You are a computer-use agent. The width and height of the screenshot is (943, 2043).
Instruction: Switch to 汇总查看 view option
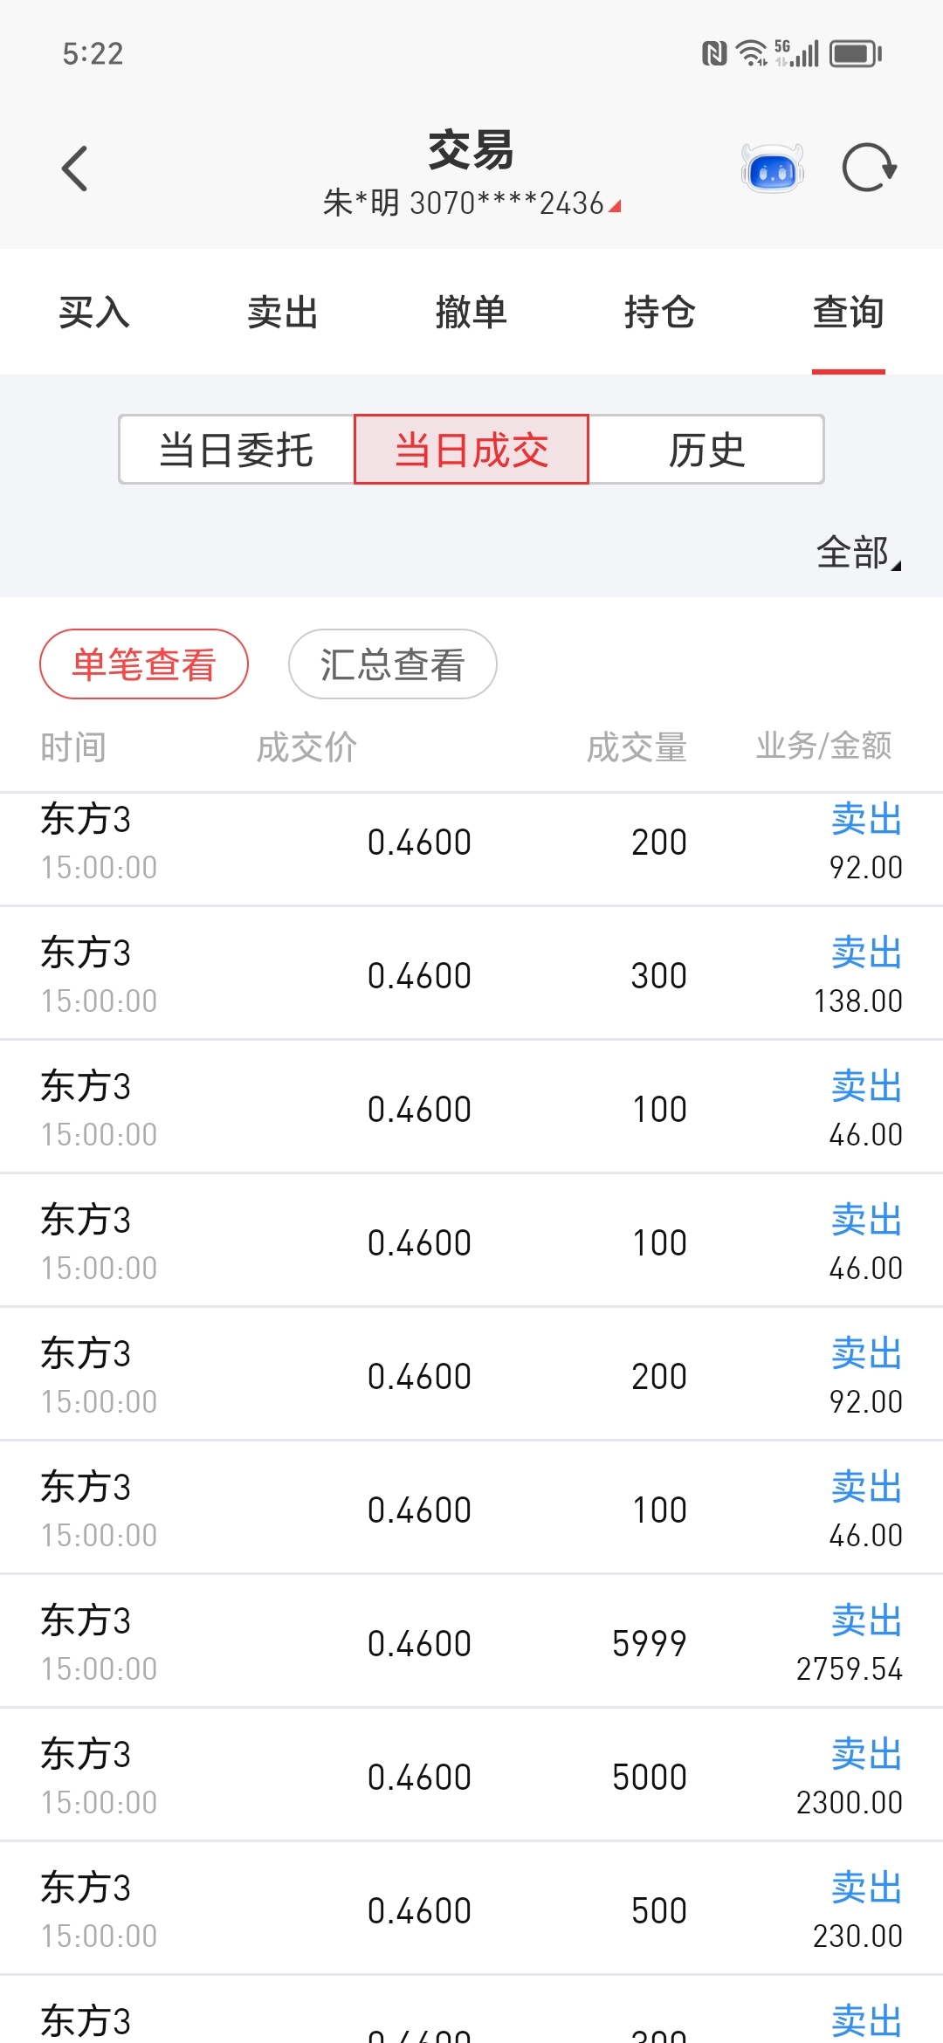(393, 664)
